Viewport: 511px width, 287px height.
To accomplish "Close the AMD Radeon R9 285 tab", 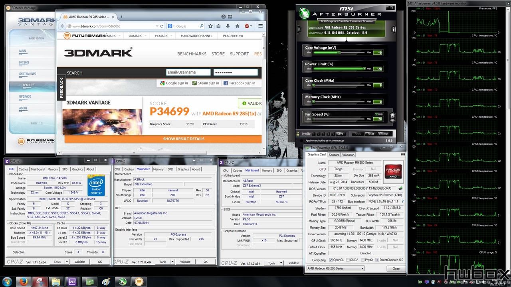I will (x=113, y=17).
